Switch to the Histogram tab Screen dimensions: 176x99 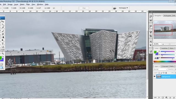(x=167, y=16)
